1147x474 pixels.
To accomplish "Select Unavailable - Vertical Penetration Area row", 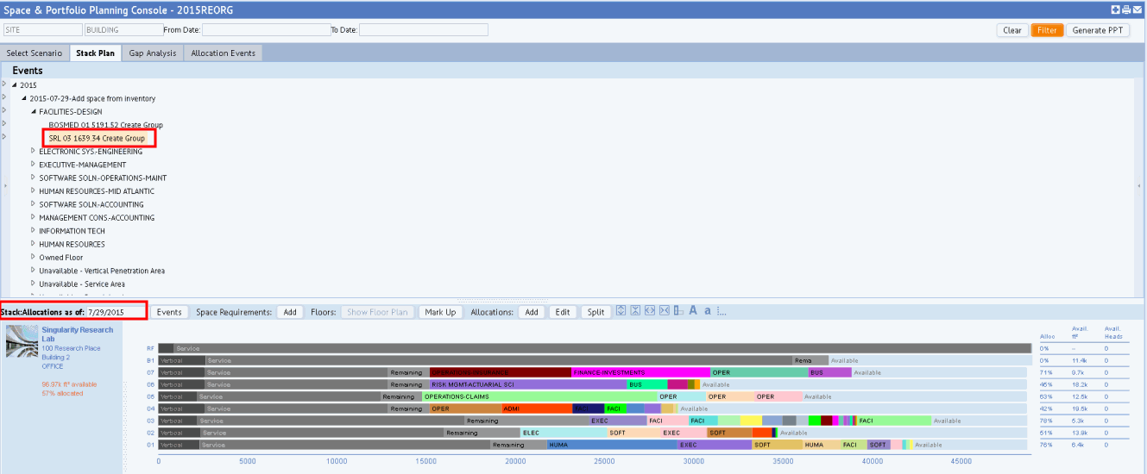I will (102, 271).
